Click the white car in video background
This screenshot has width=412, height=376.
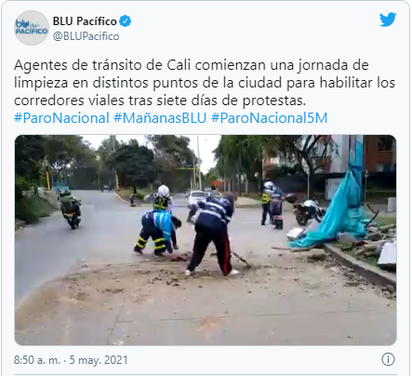coord(196,196)
